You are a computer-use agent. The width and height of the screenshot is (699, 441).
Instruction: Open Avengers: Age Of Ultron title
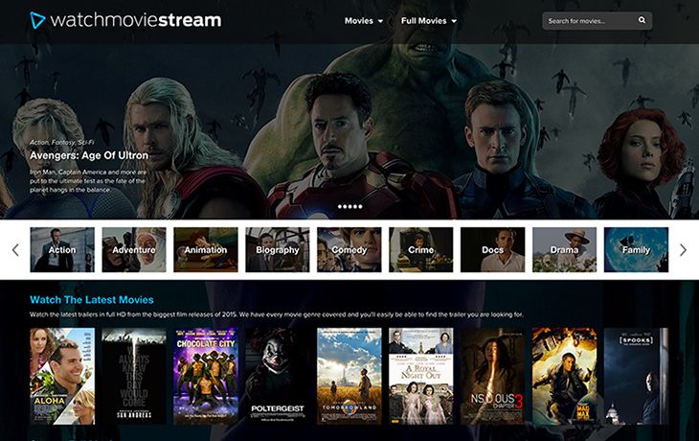(x=89, y=155)
